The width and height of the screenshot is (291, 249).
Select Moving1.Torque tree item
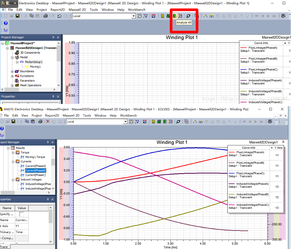coord(35,157)
